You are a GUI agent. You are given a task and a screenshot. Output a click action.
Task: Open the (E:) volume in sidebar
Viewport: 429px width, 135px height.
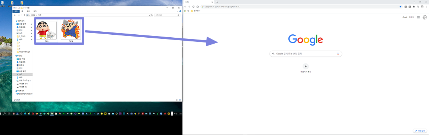(x=22, y=87)
